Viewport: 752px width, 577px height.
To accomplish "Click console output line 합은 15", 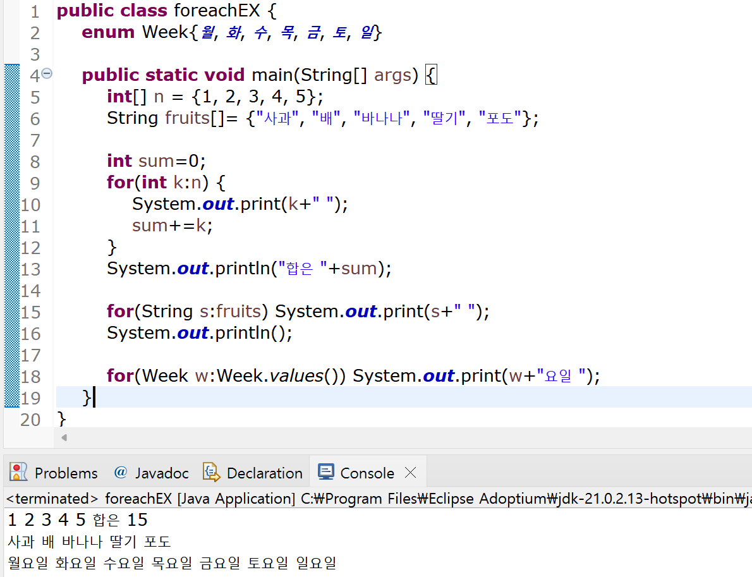I will [x=78, y=520].
